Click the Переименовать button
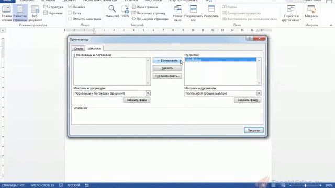 pyautogui.click(x=167, y=76)
